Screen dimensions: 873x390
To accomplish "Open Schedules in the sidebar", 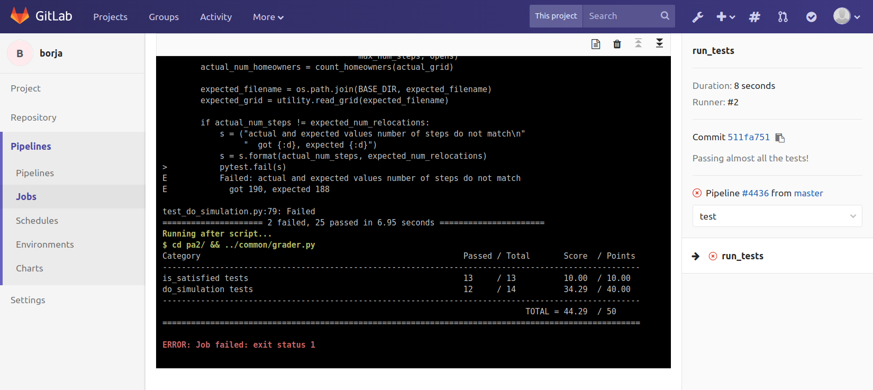I will pyautogui.click(x=37, y=221).
